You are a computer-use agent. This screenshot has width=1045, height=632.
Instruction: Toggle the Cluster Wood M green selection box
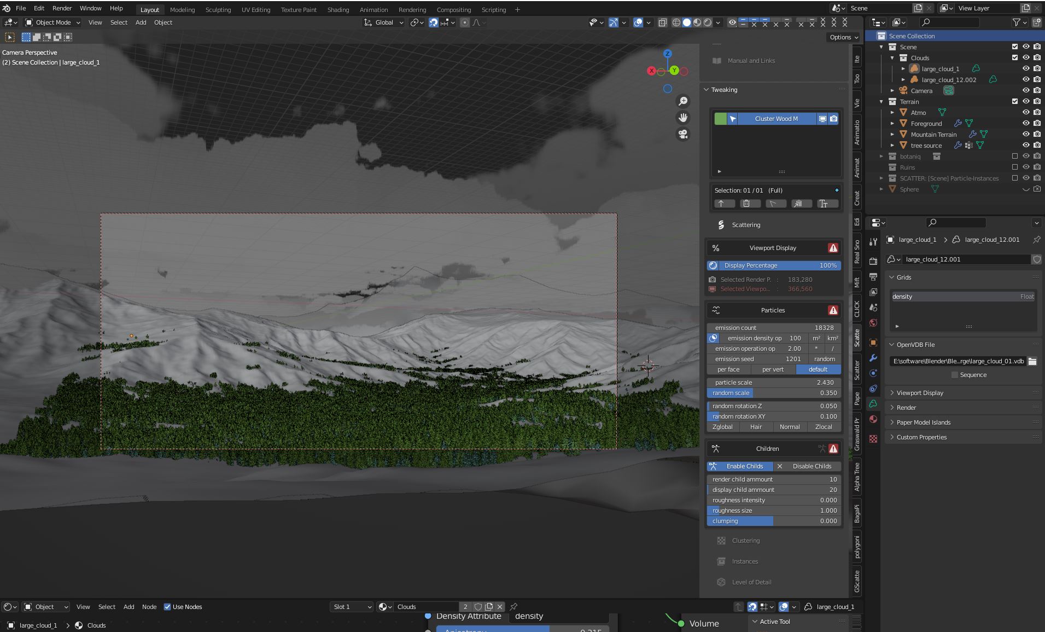(x=721, y=119)
